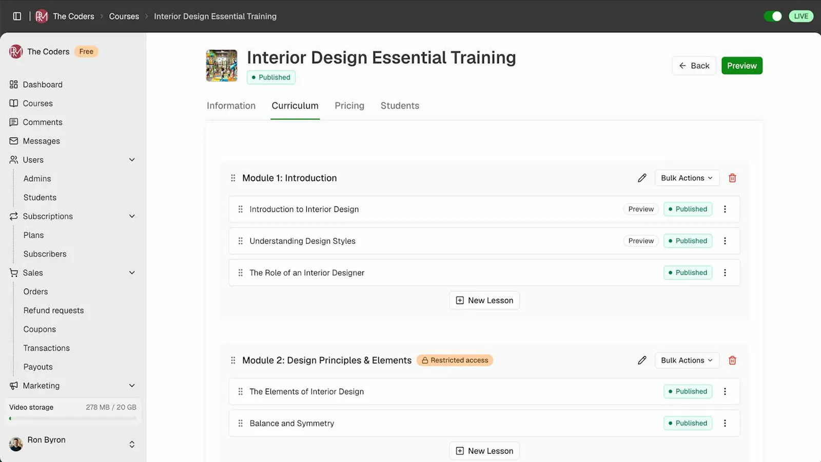This screenshot has height=462, width=821.
Task: Click the pencil edit icon for Module 1
Action: (642, 178)
